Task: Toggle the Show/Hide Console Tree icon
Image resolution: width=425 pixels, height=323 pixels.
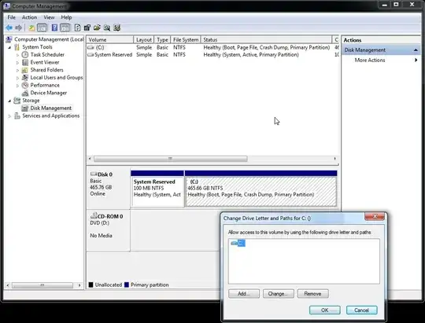Action: [42, 28]
